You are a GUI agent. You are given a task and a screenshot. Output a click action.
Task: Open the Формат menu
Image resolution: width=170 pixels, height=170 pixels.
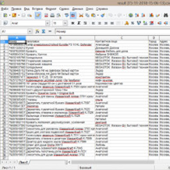(x=51, y=9)
